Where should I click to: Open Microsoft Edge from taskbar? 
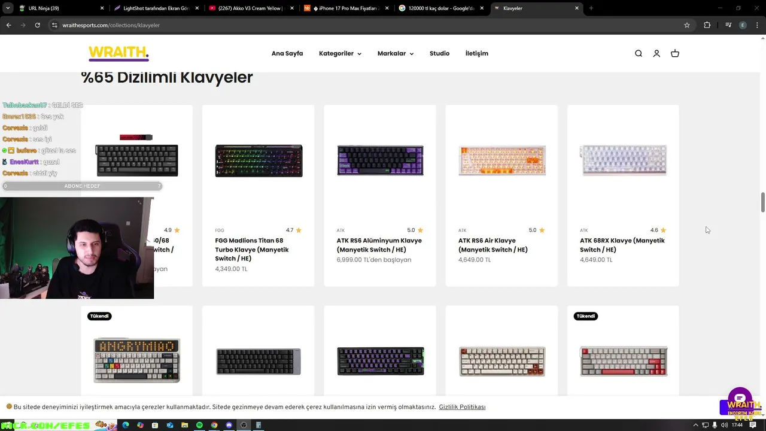(x=126, y=425)
